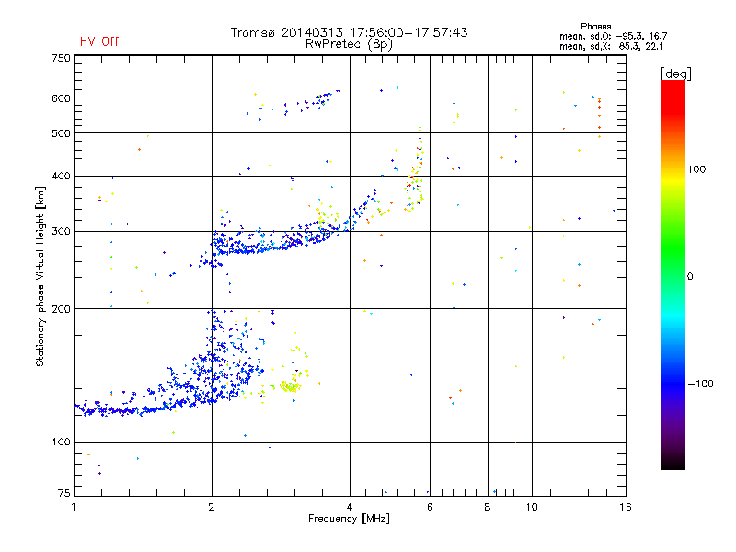Viewport: 736px width, 552px height.
Task: Click the x-axis tick label '16'
Action: (626, 507)
